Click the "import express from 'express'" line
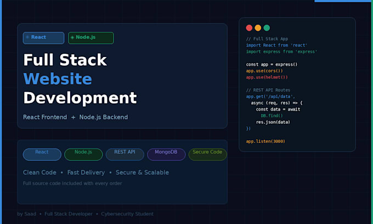The width and height of the screenshot is (373, 224). tap(281, 51)
